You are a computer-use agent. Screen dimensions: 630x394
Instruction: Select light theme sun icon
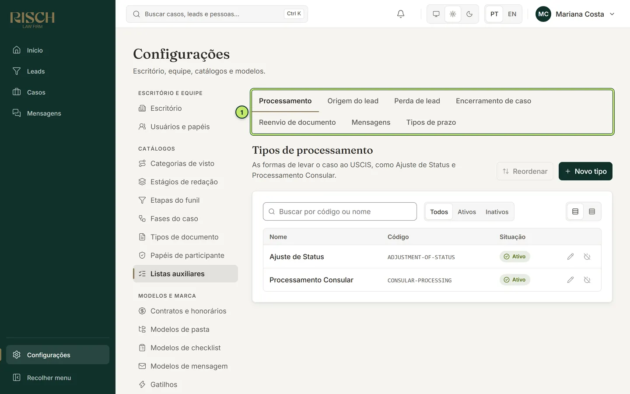click(x=453, y=14)
